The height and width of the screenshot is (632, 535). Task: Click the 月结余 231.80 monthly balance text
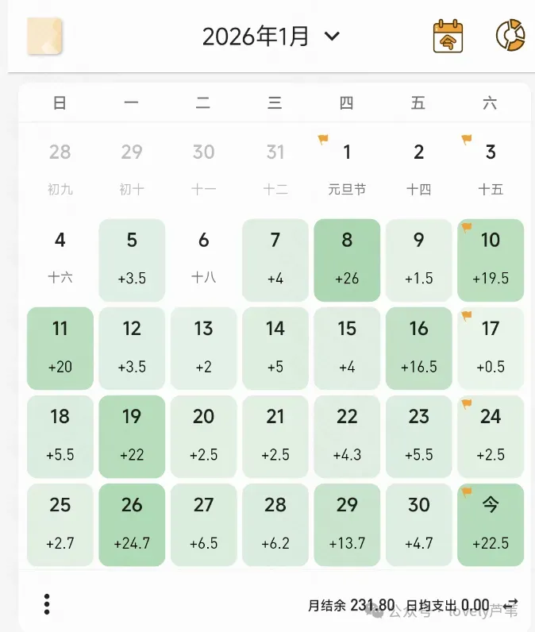(x=350, y=606)
